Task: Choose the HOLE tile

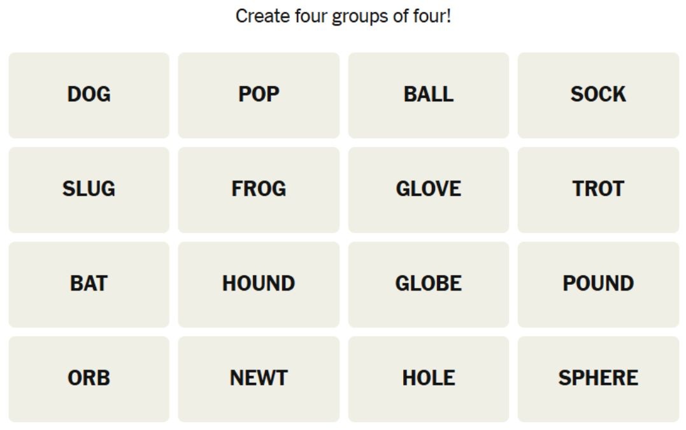Action: tap(429, 378)
